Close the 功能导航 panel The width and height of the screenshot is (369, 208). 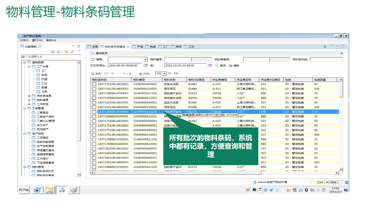click(x=40, y=47)
